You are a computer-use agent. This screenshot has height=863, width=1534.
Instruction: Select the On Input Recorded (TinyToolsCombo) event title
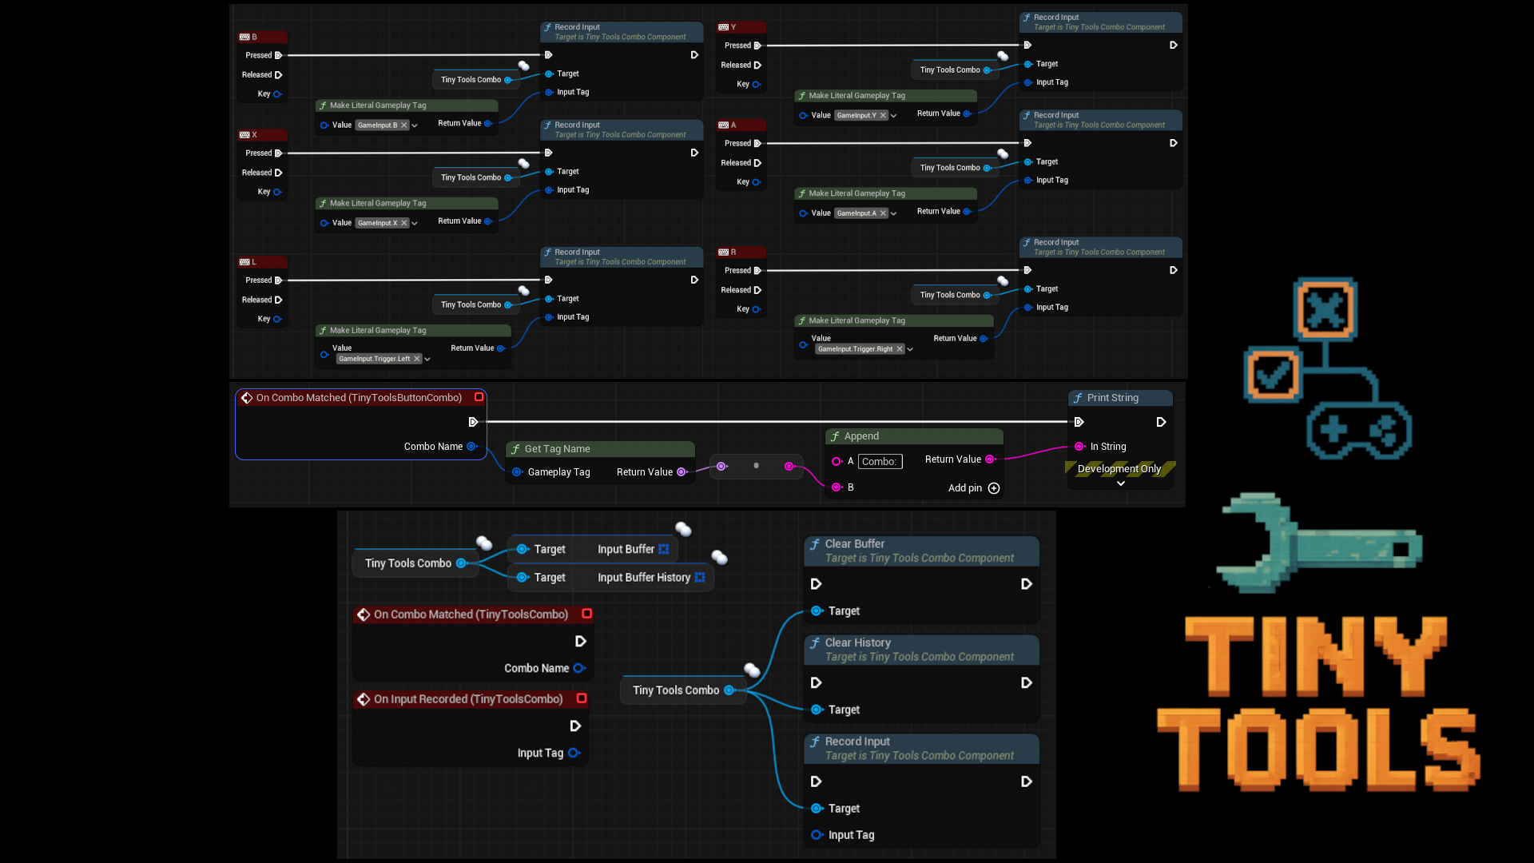(468, 699)
